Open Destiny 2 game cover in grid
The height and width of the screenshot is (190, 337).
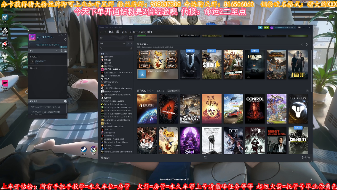(298, 109)
